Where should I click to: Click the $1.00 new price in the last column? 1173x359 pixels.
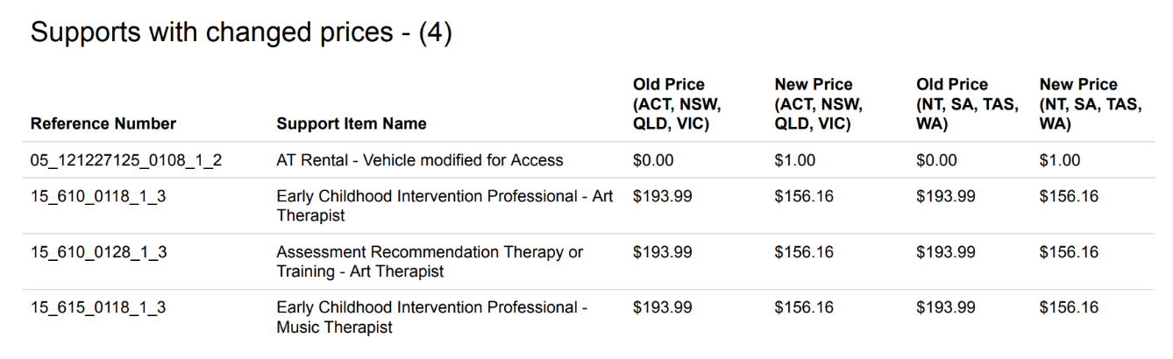[x=1060, y=160]
